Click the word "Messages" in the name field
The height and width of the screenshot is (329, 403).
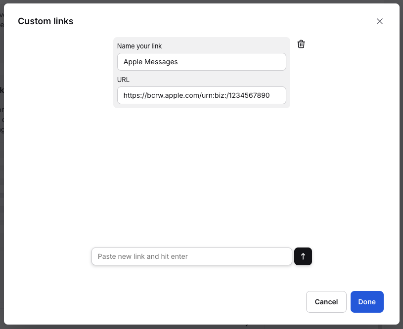click(161, 62)
